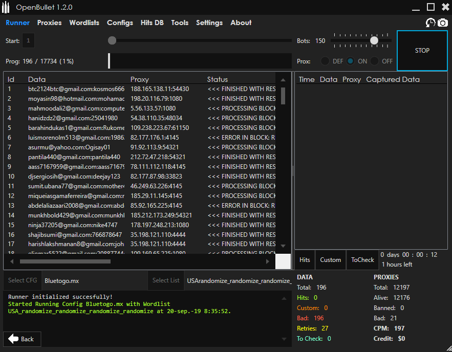The height and width of the screenshot is (352, 452).
Task: Click the Start number input field
Action: click(x=28, y=40)
